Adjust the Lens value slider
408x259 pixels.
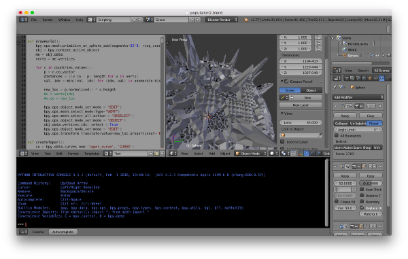click(x=301, y=122)
